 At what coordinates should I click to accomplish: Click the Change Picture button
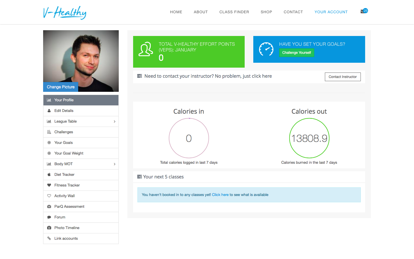tap(61, 87)
